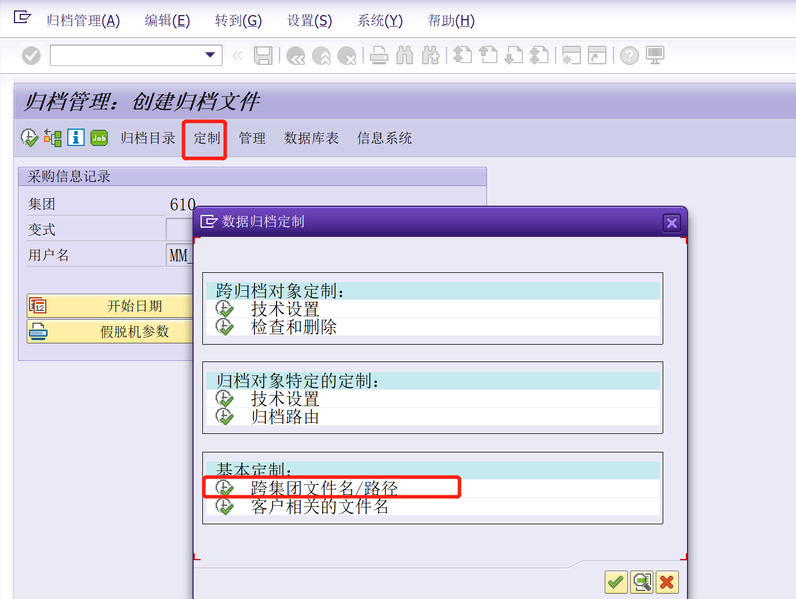The height and width of the screenshot is (599, 796).
Task: Click the Last Page icon
Action: tap(539, 56)
